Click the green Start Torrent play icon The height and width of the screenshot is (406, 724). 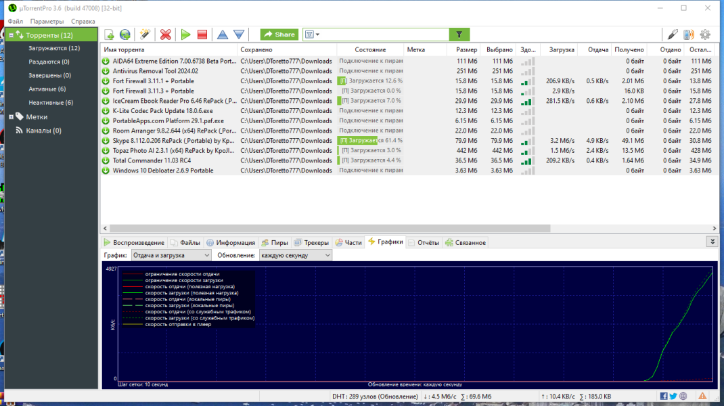185,35
